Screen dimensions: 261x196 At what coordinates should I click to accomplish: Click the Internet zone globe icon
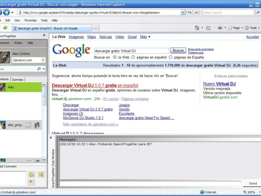tap(202, 192)
